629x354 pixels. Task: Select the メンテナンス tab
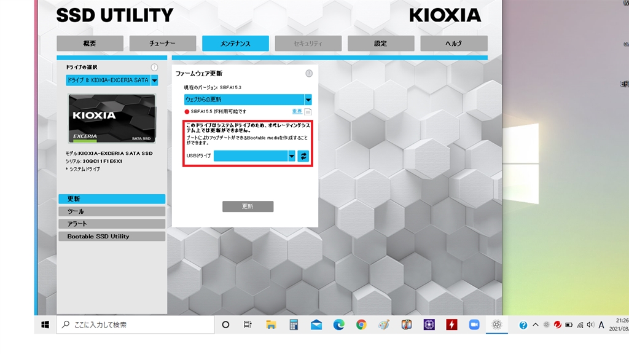tap(235, 44)
